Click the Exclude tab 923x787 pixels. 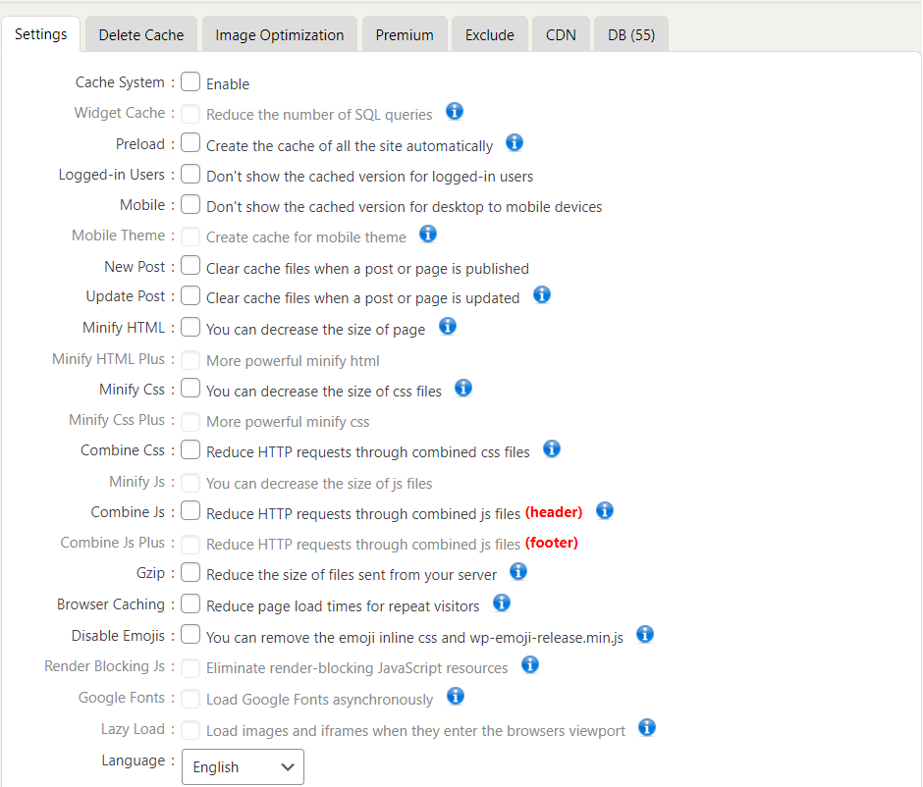[490, 34]
